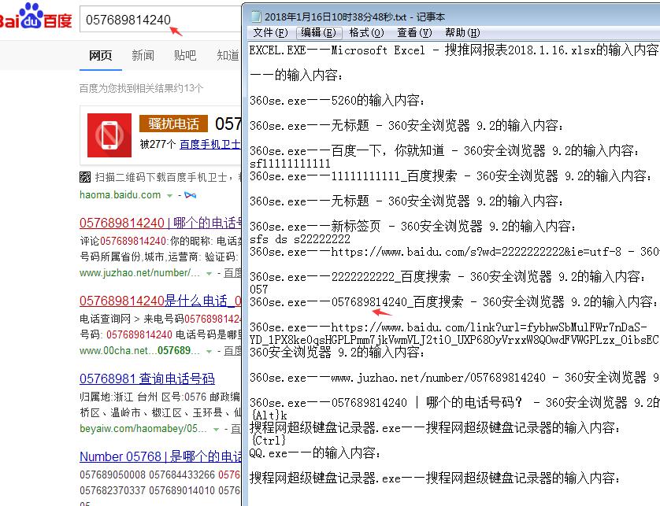
Task: Click the www.juzhao.net/number URL text
Action: [139, 273]
